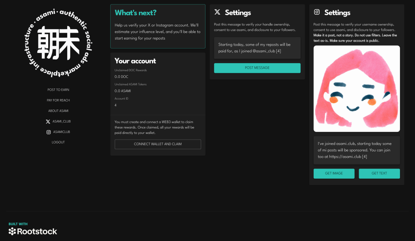Click the 0.0 ASAMI value
The image size is (415, 241).
point(122,91)
